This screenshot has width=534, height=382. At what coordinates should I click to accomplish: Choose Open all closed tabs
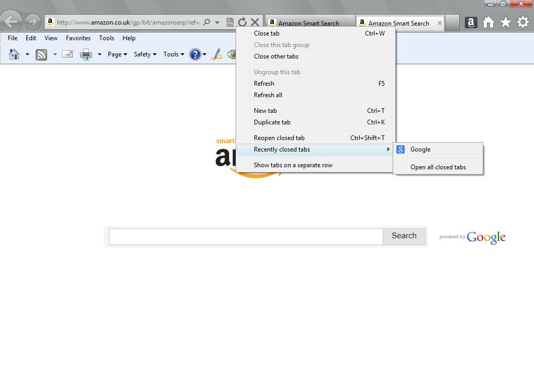438,167
